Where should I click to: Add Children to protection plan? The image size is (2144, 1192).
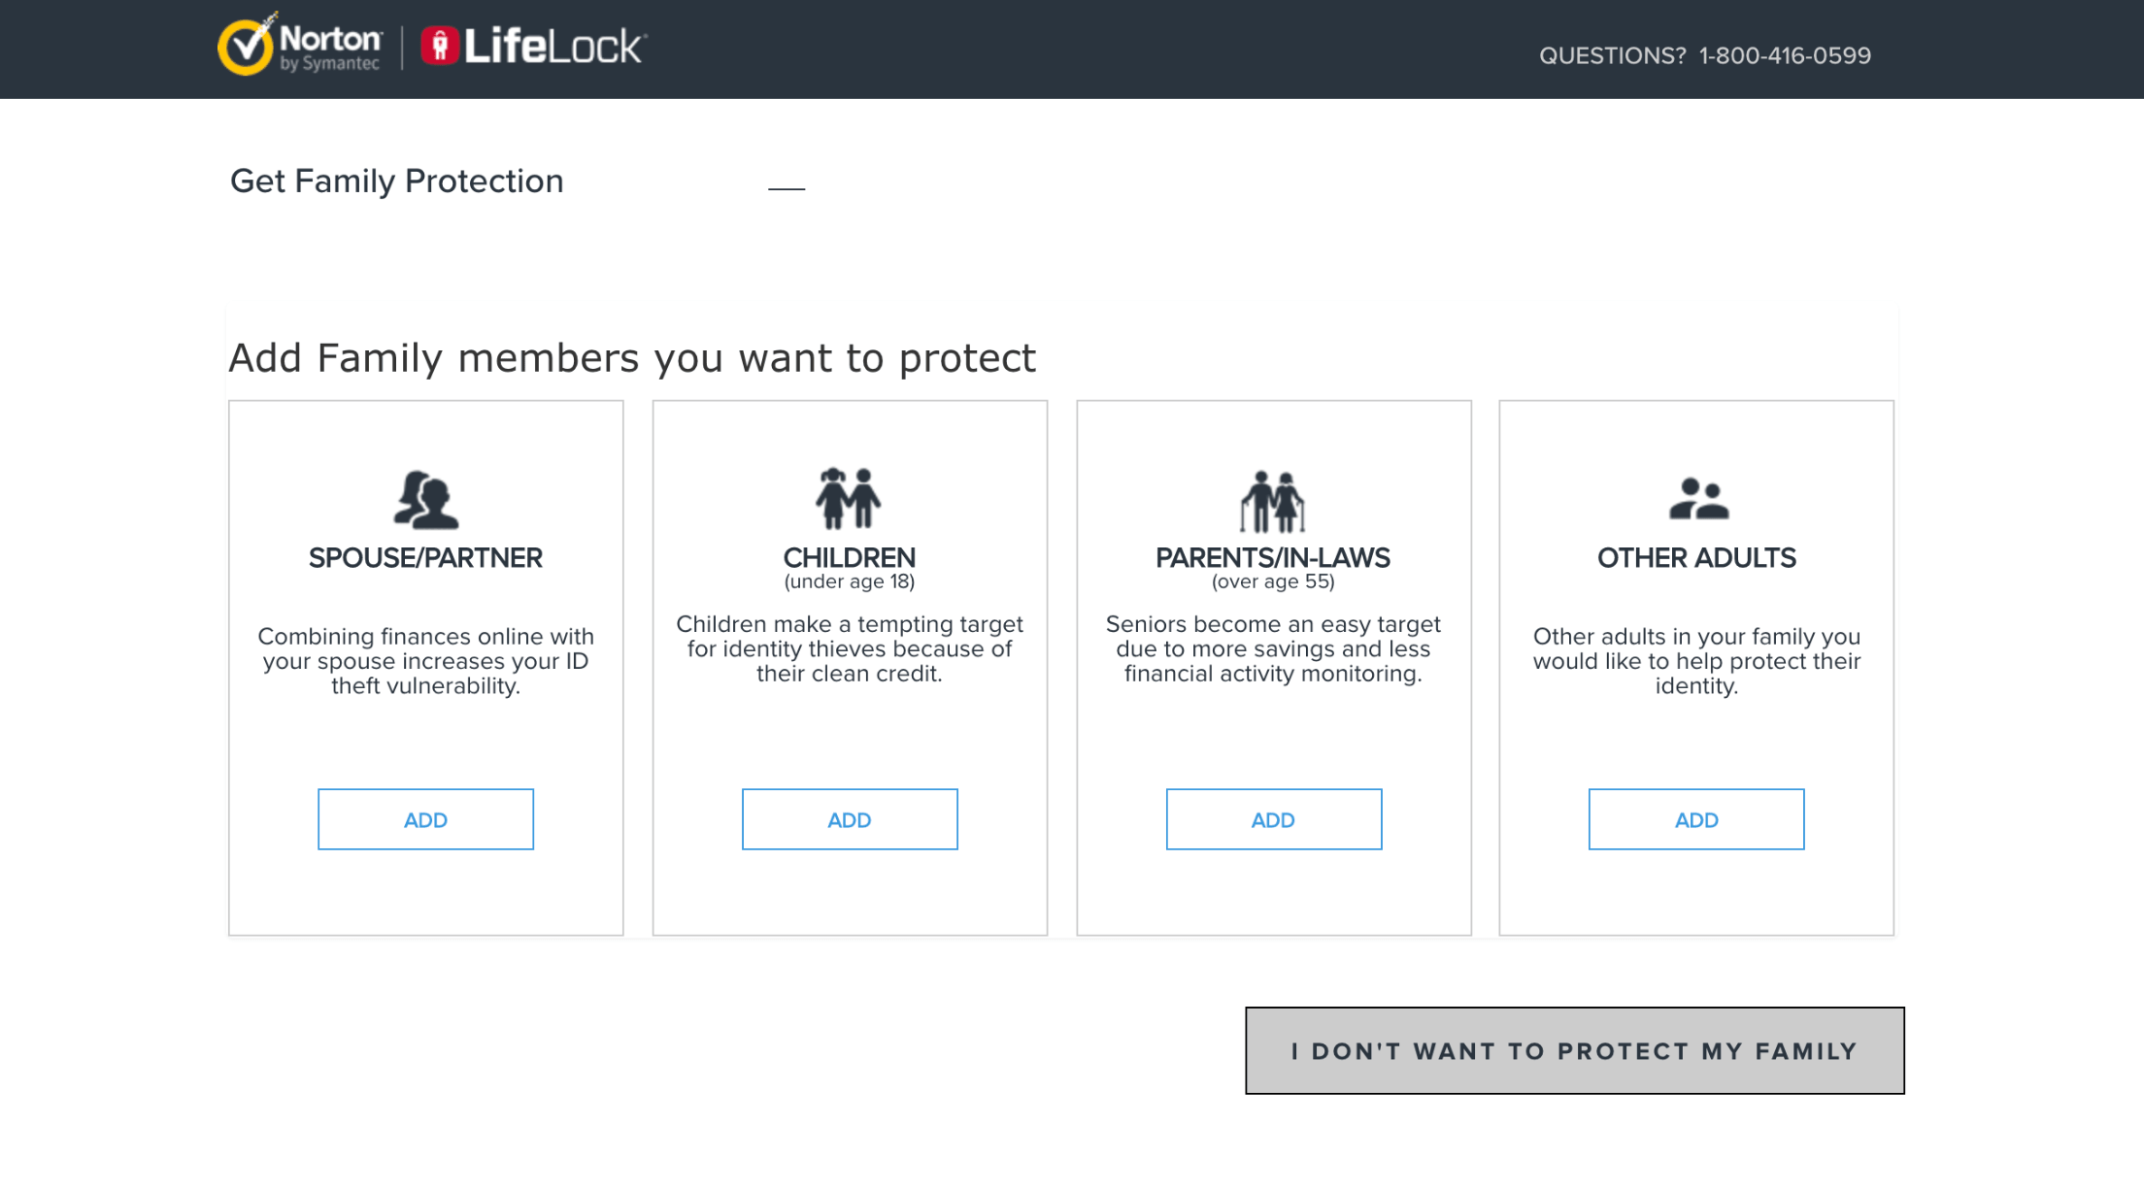[x=850, y=819]
